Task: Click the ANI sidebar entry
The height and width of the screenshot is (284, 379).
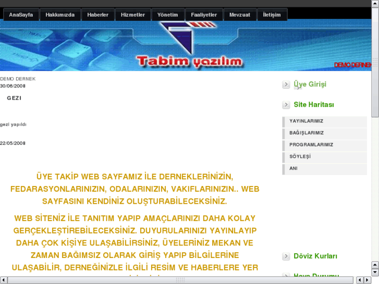Action: coord(325,169)
